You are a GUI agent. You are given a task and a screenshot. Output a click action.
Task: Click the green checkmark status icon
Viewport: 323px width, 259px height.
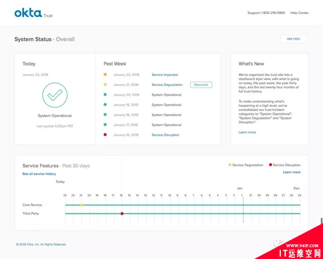coord(55,95)
